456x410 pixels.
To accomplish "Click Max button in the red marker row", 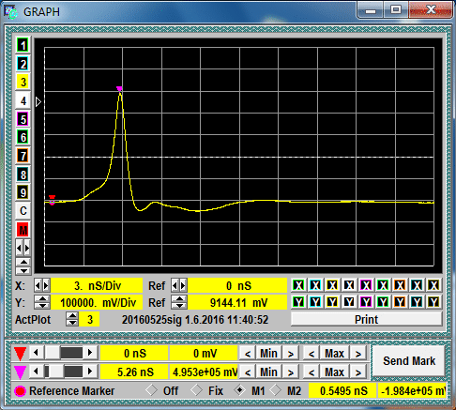I will coord(334,354).
